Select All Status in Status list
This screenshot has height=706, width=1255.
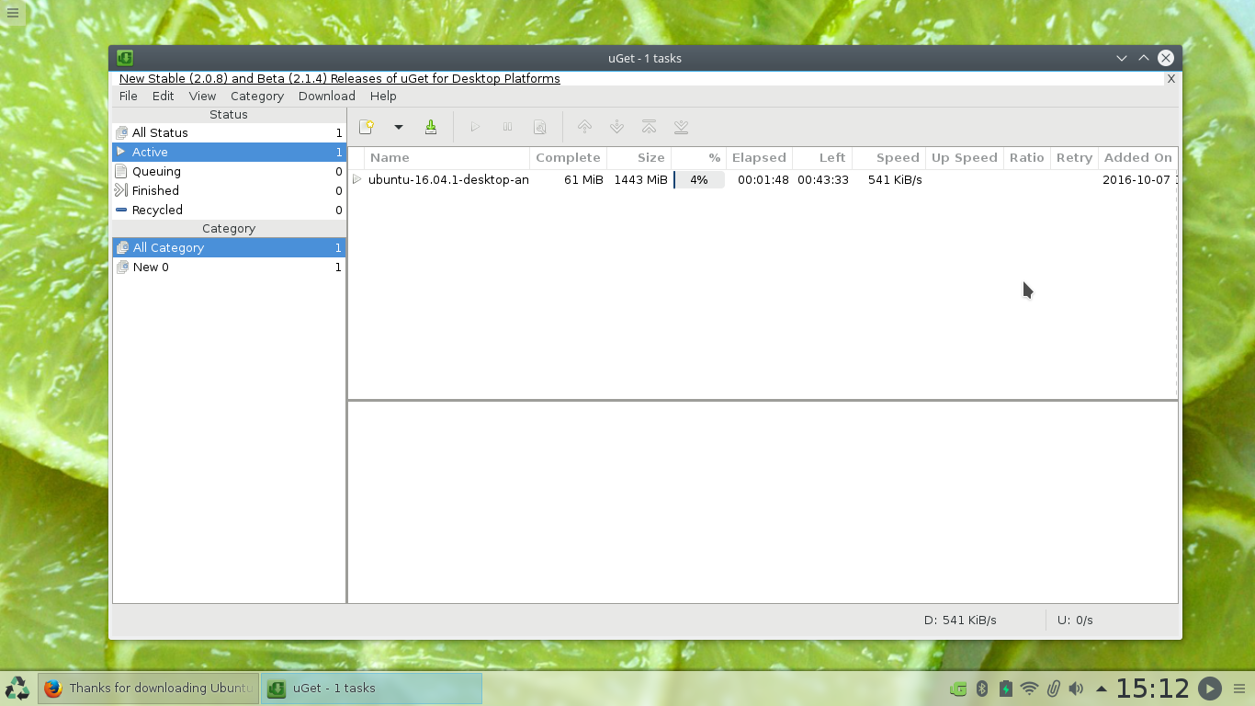point(229,133)
